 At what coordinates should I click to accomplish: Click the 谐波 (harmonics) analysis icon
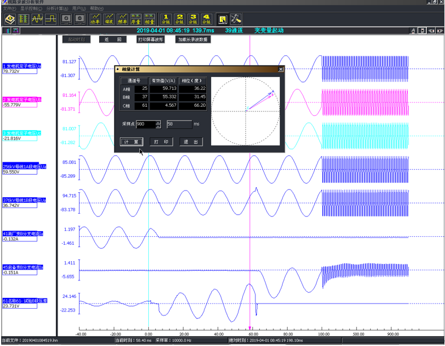(x=109, y=19)
